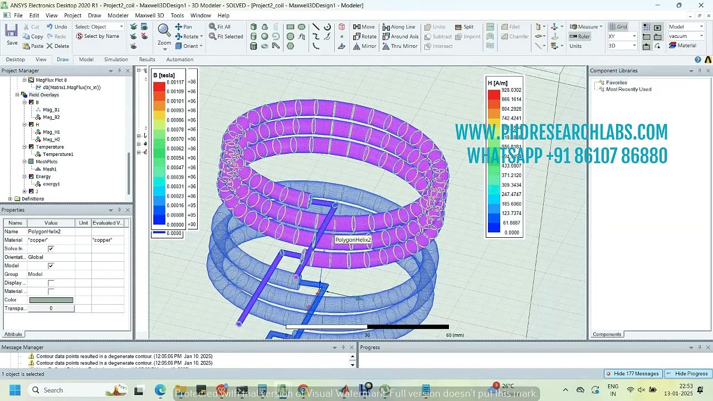Toggle the Model checkbox in Properties

[x=51, y=266]
